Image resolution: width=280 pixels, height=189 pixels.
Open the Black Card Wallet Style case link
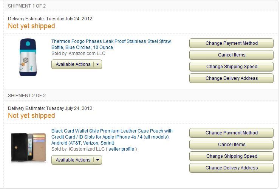[x=112, y=131]
